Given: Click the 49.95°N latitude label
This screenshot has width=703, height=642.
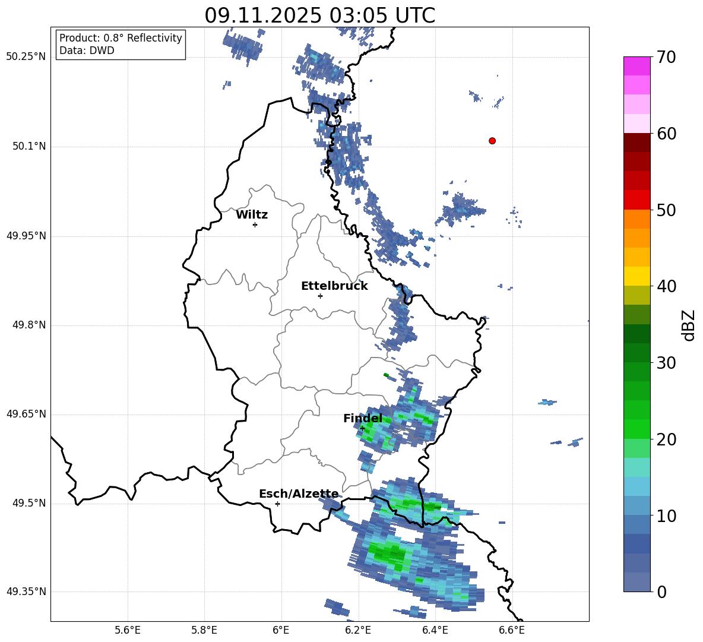Looking at the screenshot, I should click(x=26, y=236).
